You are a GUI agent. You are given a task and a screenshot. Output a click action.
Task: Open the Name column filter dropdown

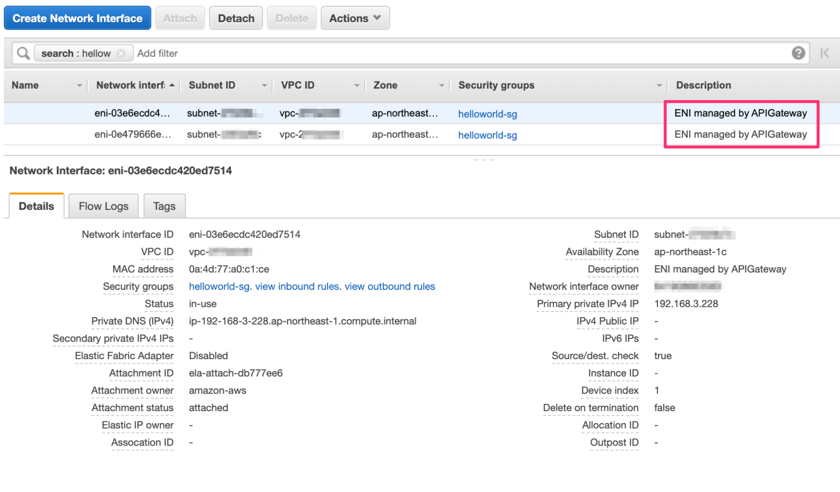(79, 85)
